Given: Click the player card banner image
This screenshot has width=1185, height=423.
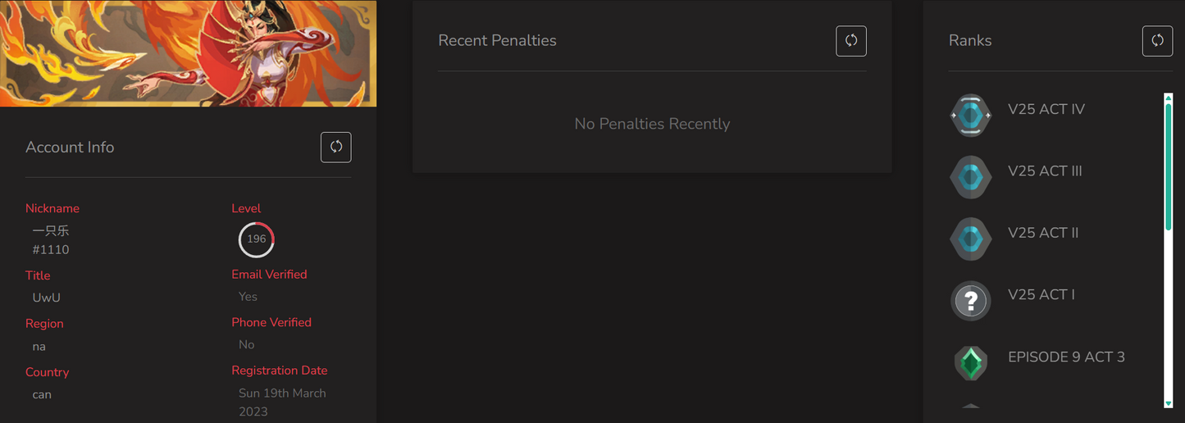Looking at the screenshot, I should click(188, 53).
